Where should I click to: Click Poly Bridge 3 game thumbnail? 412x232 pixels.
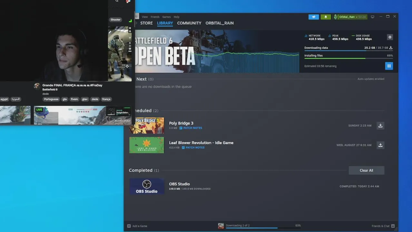(147, 125)
